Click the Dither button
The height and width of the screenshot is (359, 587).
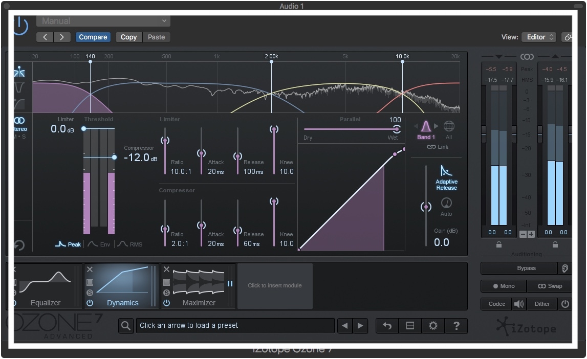tap(542, 304)
